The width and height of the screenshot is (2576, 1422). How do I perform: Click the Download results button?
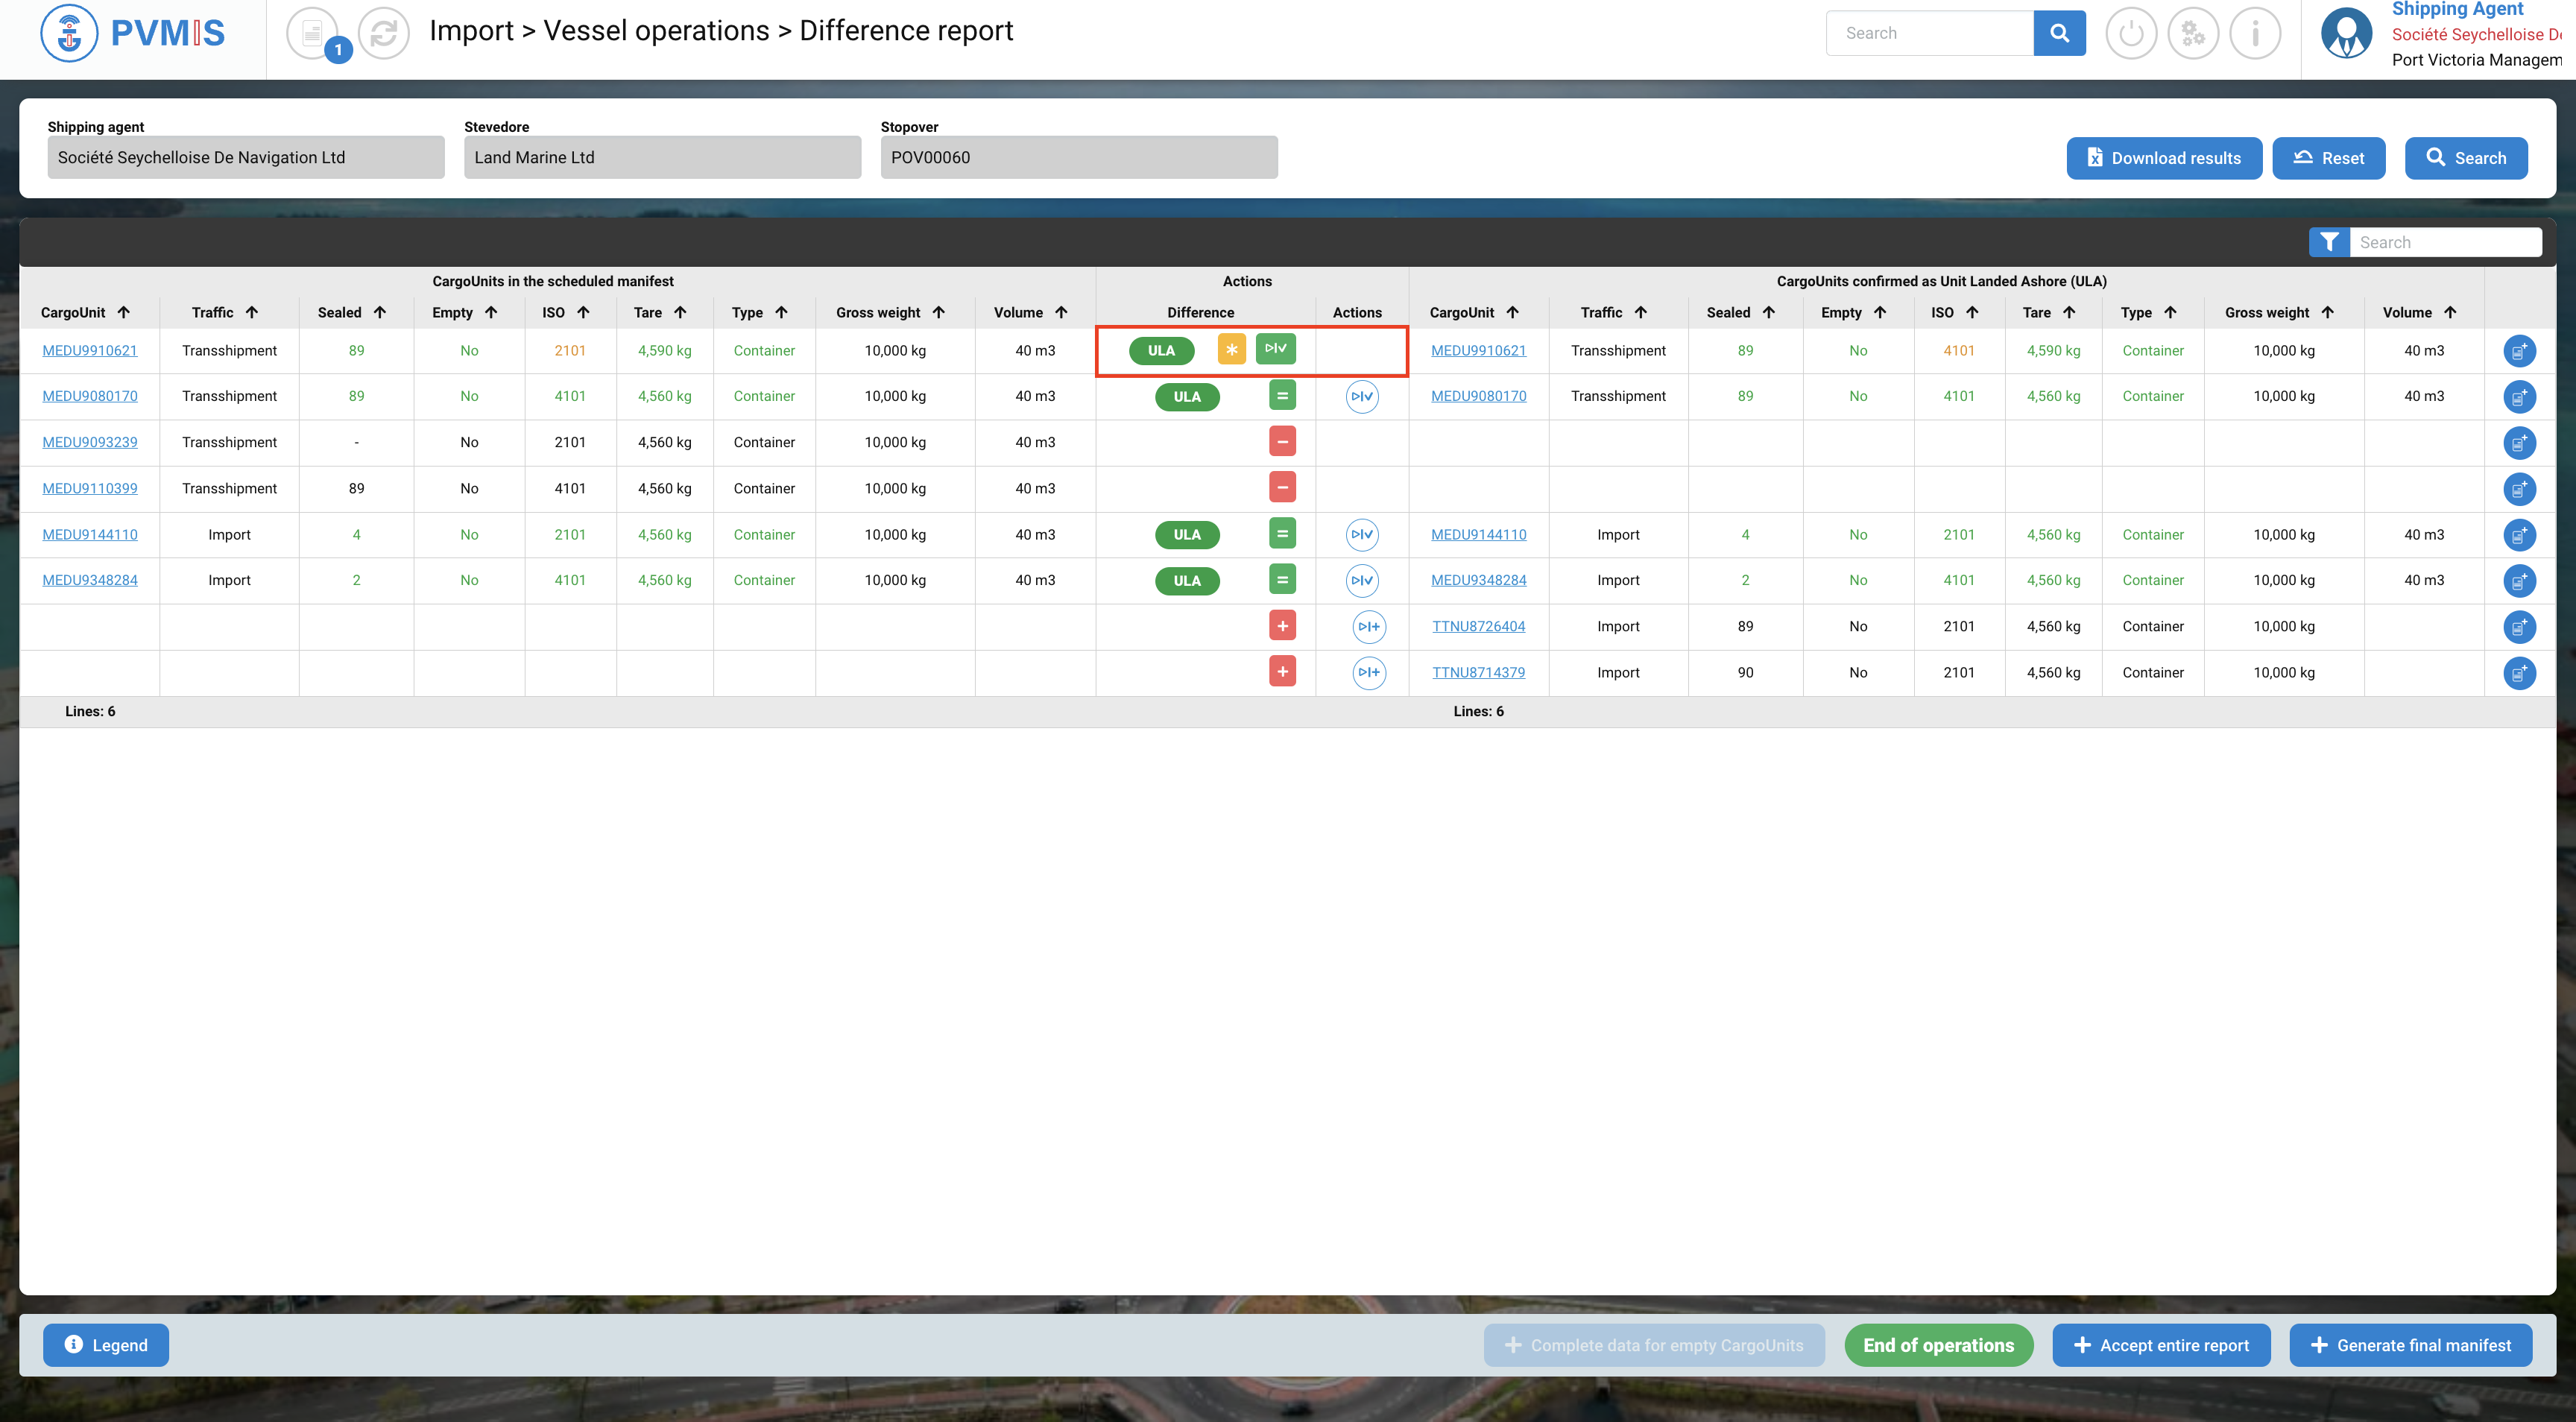[x=2163, y=158]
